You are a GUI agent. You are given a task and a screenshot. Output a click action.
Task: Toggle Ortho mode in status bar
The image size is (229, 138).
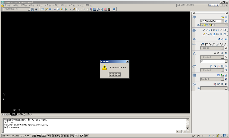coord(44,136)
